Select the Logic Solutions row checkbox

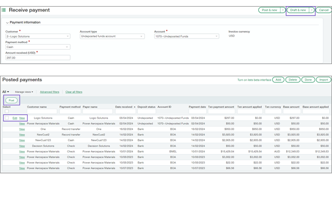(x=7, y=118)
